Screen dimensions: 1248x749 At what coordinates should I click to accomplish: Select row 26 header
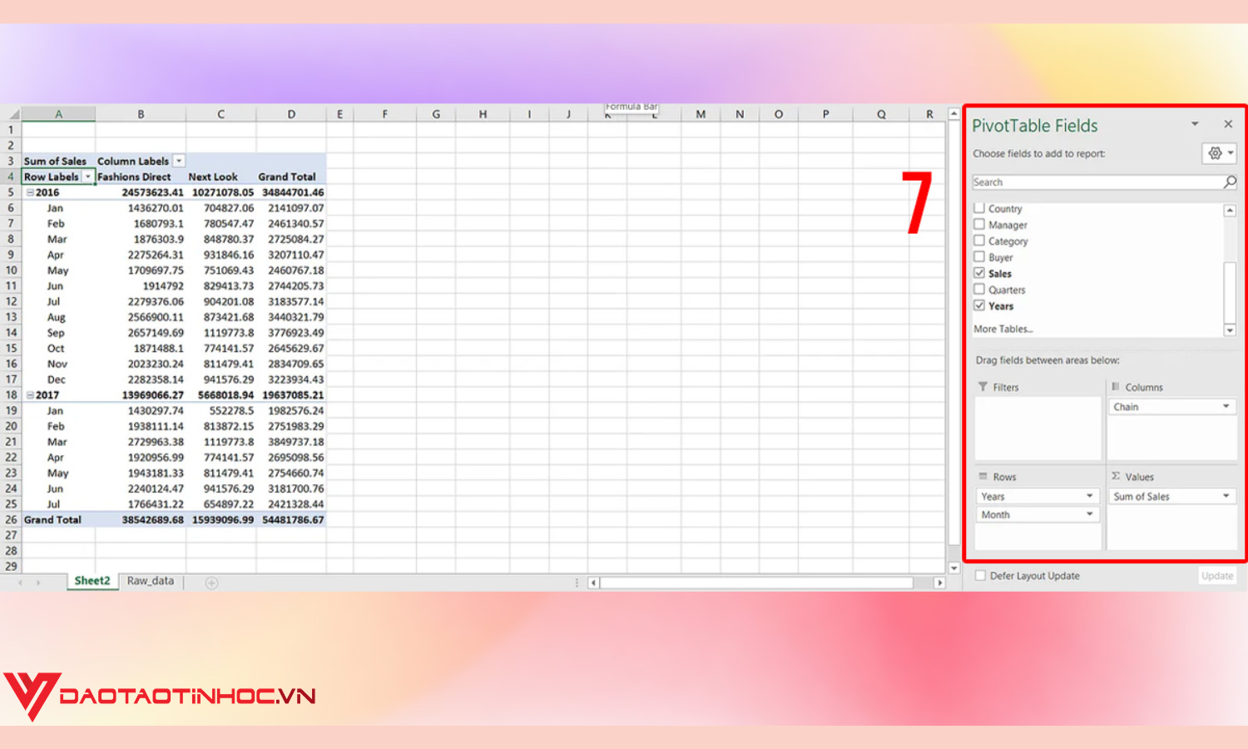(11, 519)
